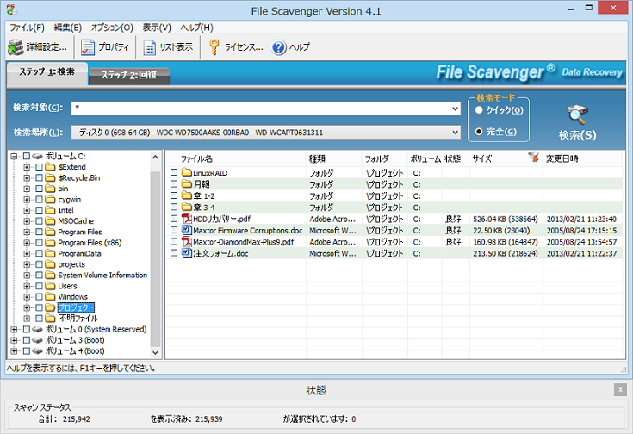633x434 pixels.
Task: Click the HDDリカバリー.pdf file icon
Action: (x=186, y=219)
